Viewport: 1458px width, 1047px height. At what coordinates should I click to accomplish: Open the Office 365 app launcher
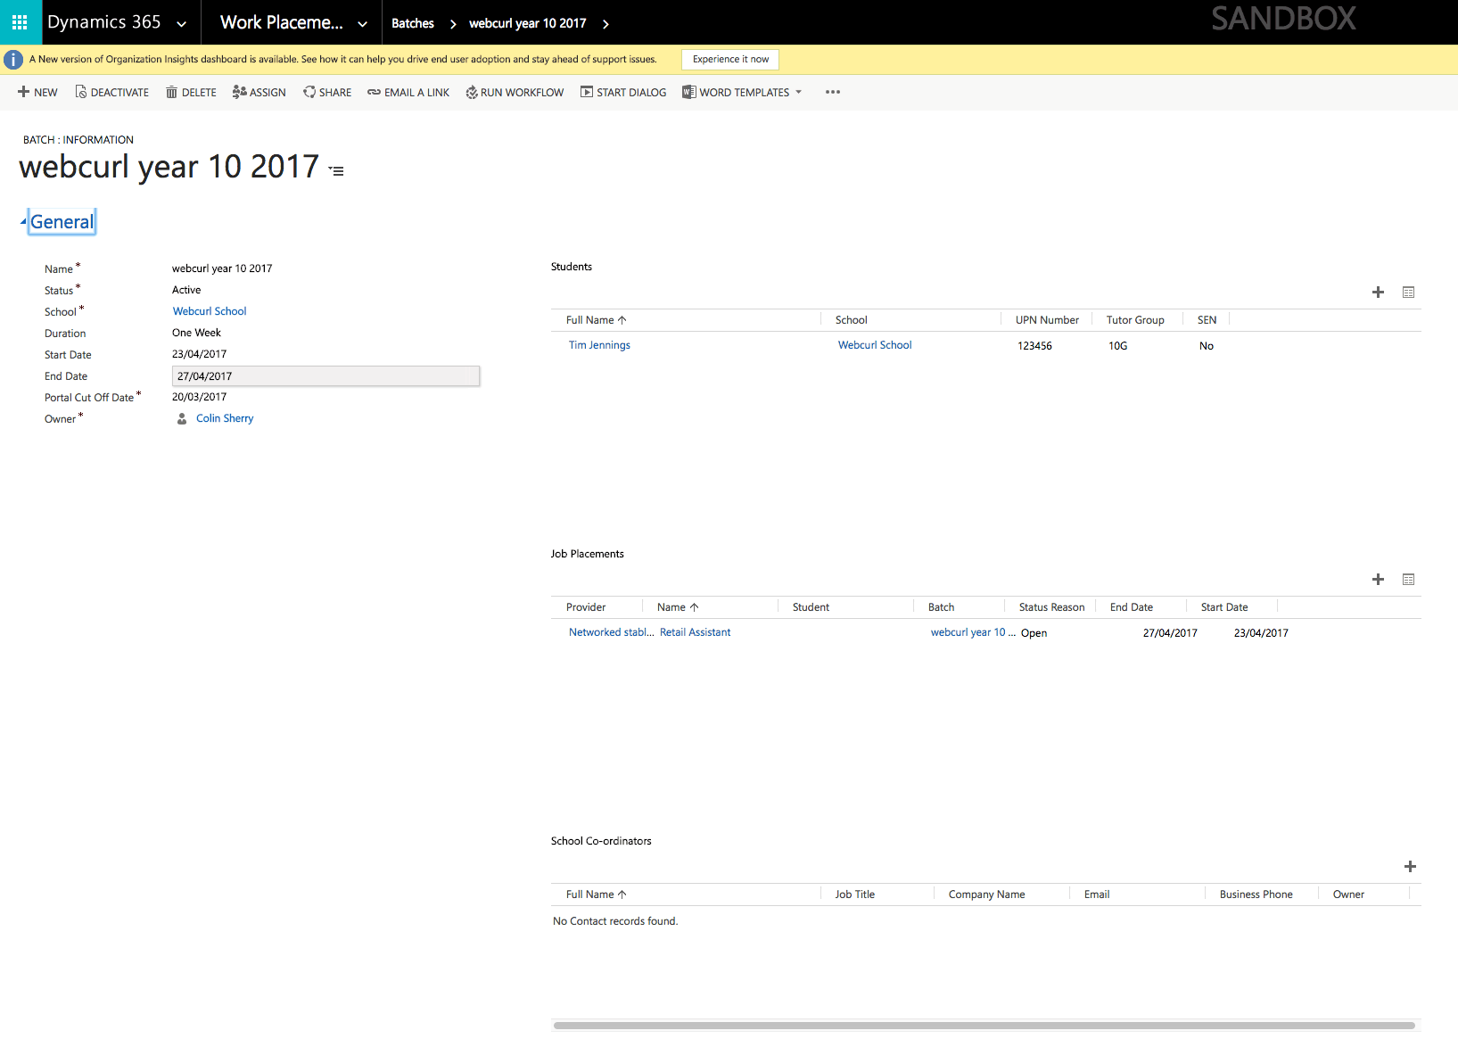point(19,22)
